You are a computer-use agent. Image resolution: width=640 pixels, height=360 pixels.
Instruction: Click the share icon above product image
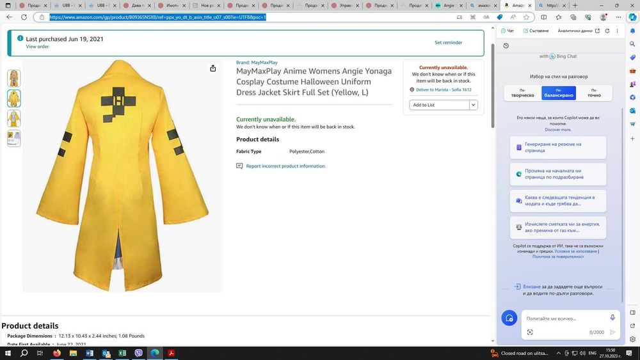[212, 68]
